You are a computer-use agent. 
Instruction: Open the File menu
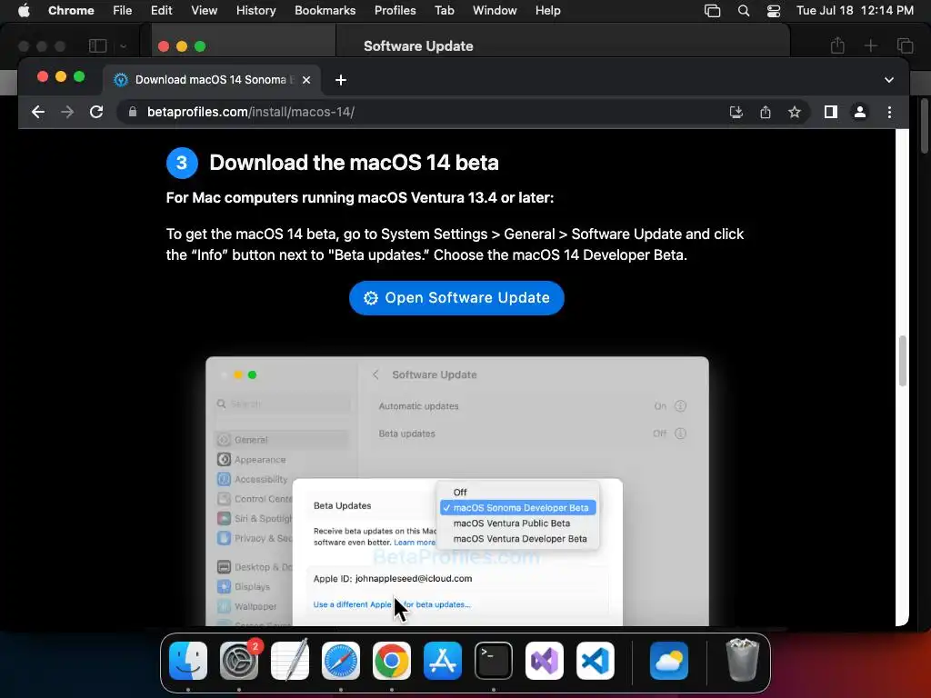(x=123, y=10)
